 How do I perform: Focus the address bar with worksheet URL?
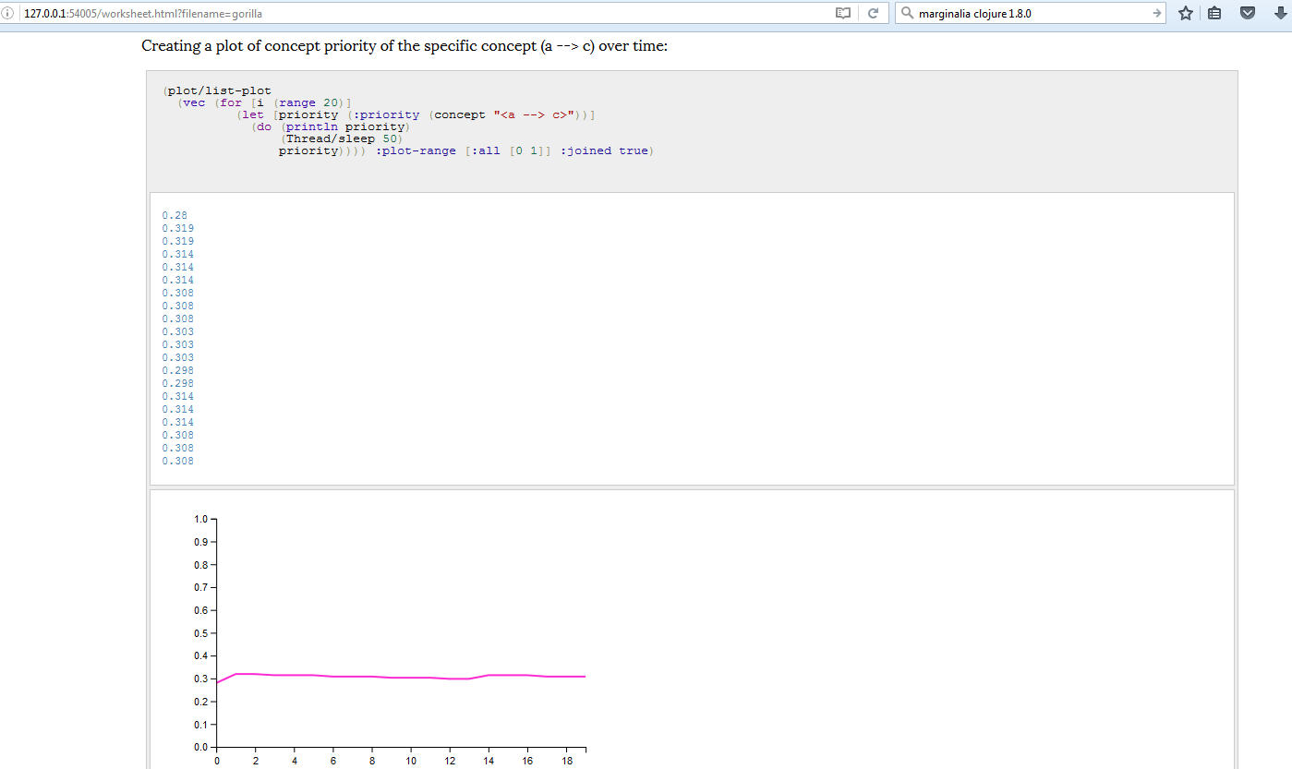point(425,14)
